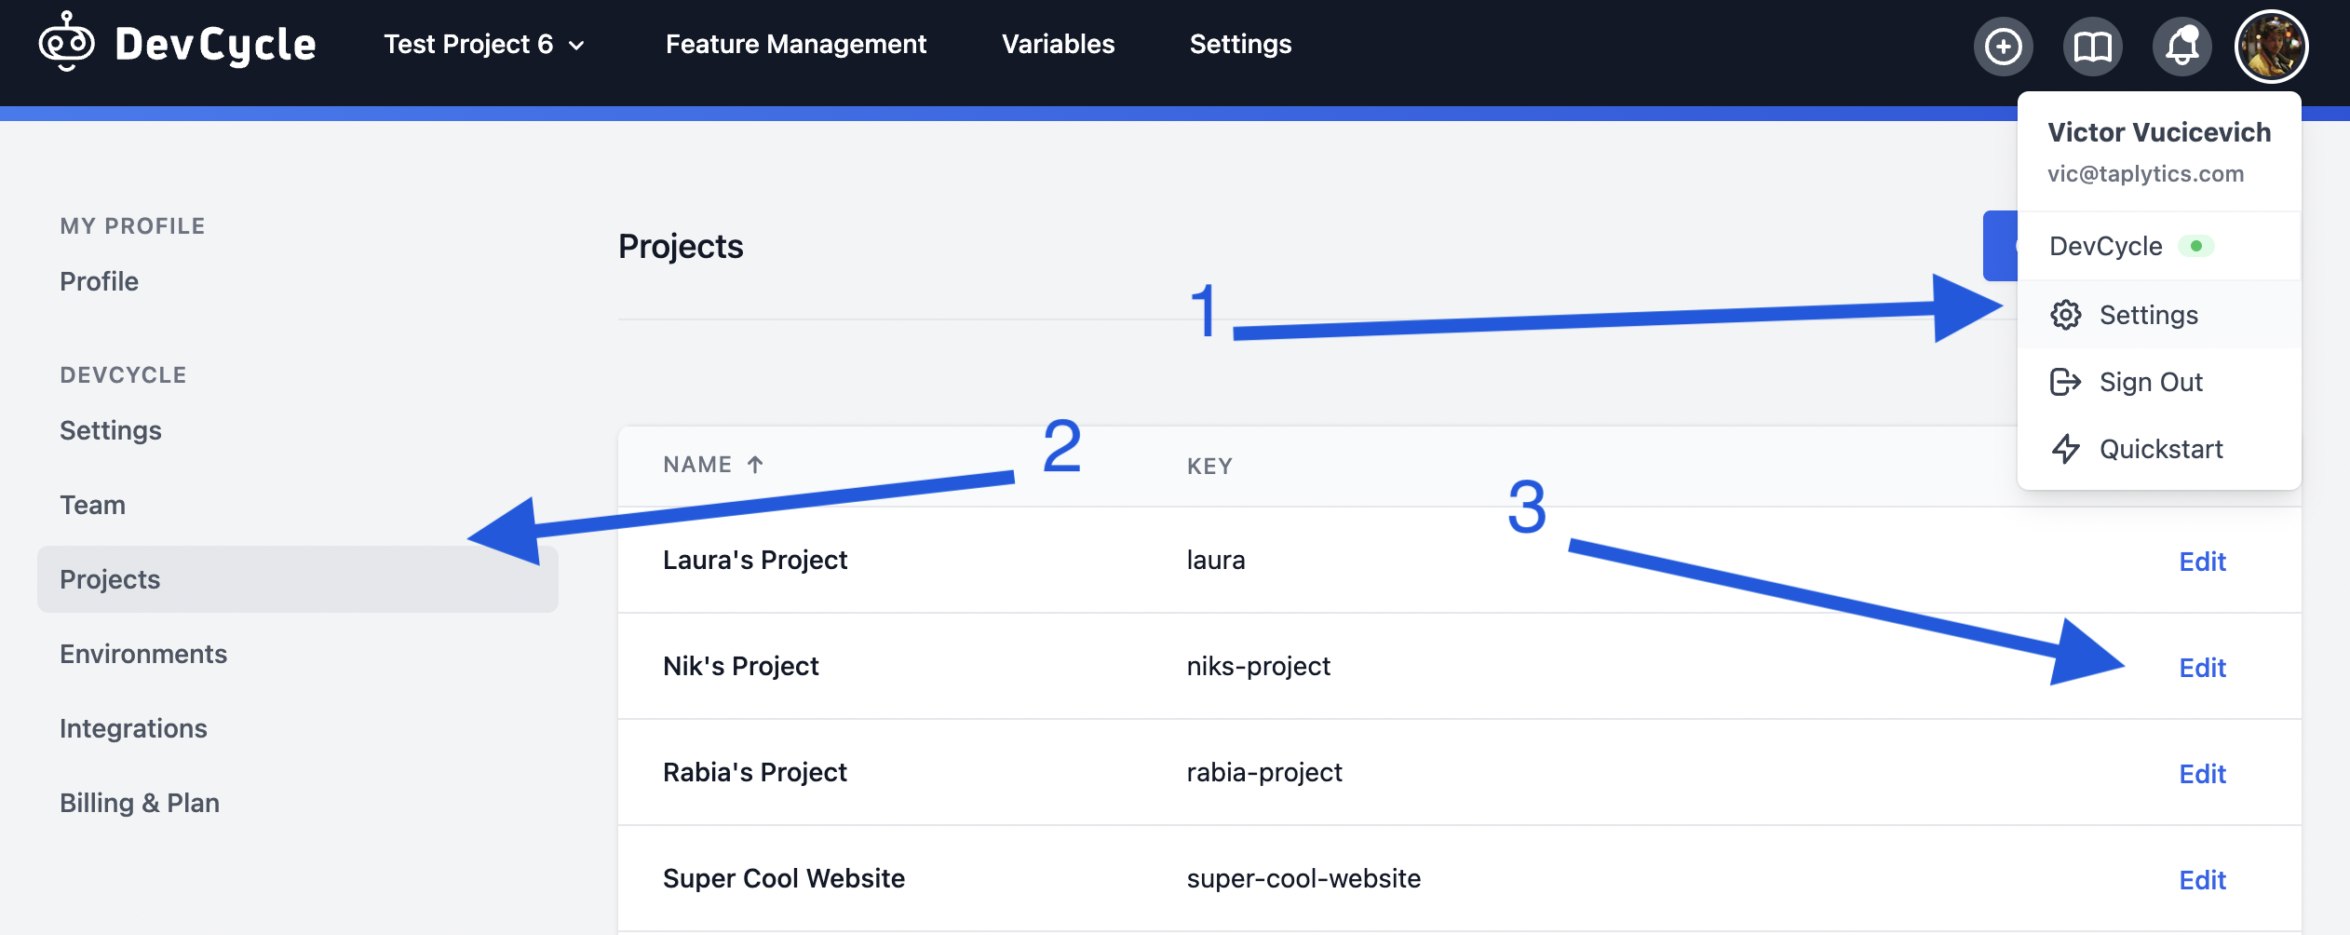The width and height of the screenshot is (2350, 935).
Task: Open the Feature Management nav item
Action: click(796, 44)
